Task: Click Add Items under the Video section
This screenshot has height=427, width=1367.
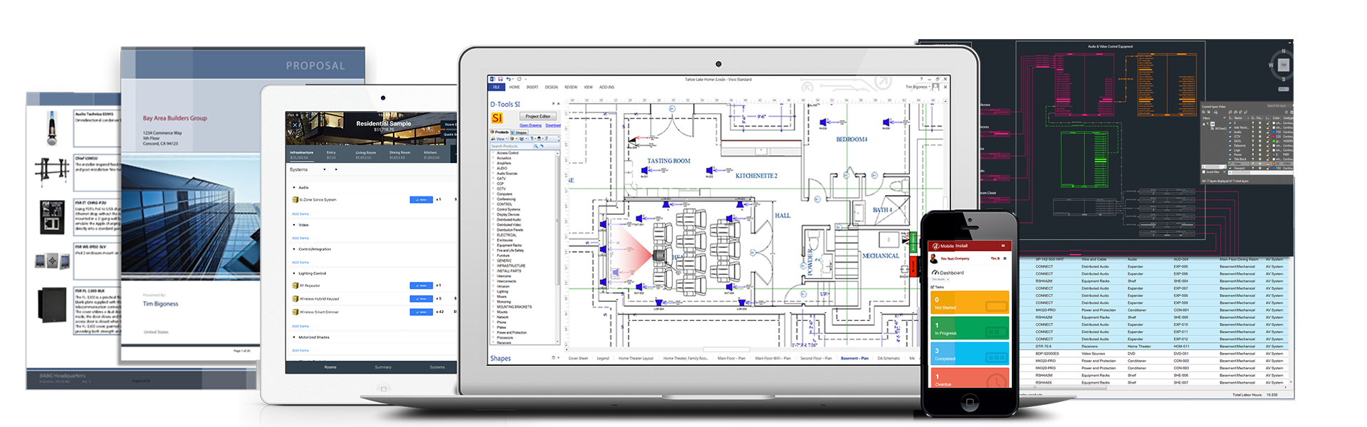Action: point(300,238)
